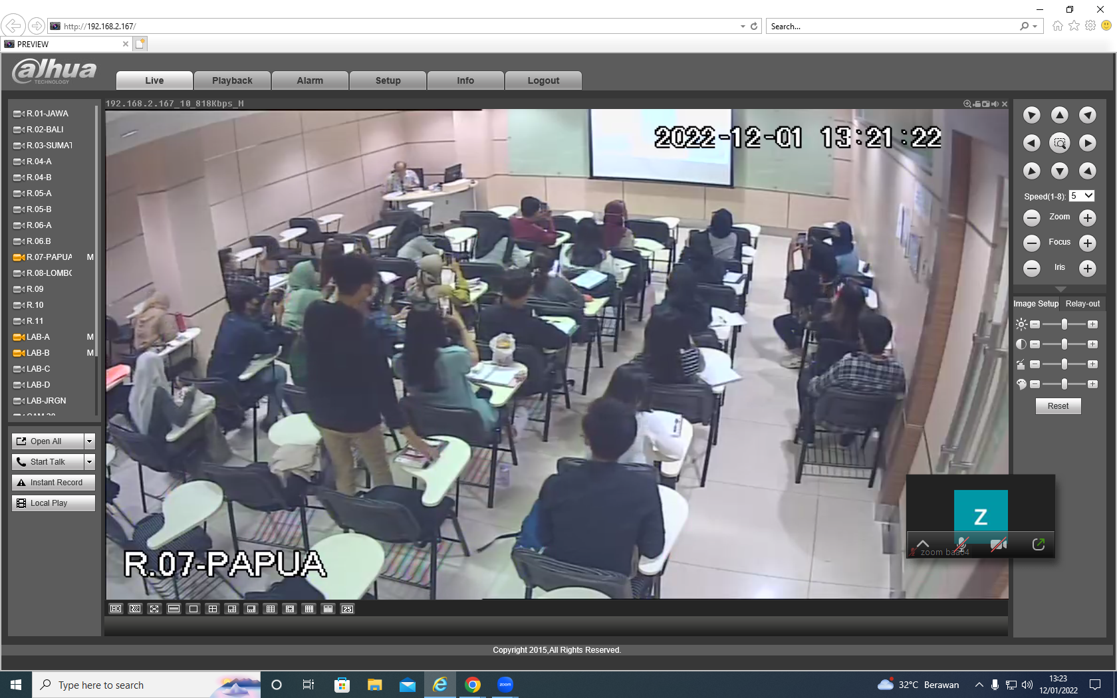
Task: Move PTZ camera diagonally down-right
Action: coord(1088,171)
